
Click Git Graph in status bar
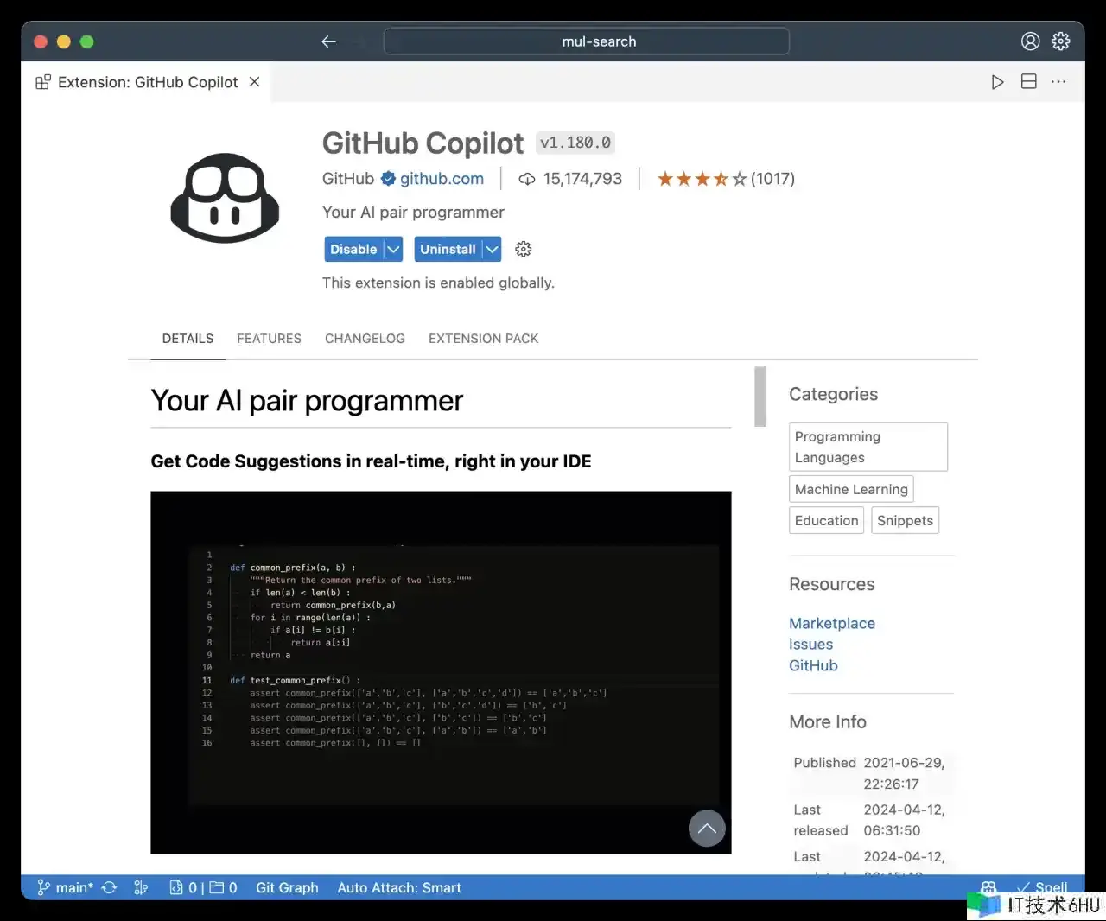pos(287,887)
